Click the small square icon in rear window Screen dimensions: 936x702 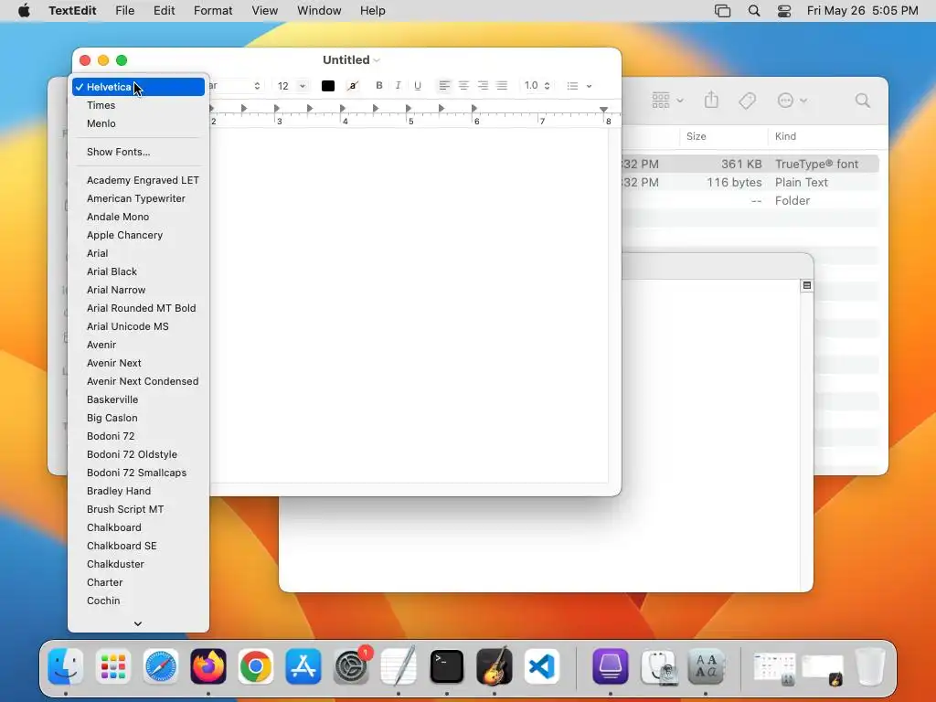(x=806, y=285)
